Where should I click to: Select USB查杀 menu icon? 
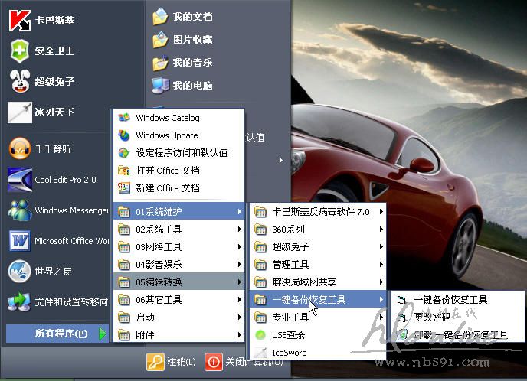(x=261, y=335)
